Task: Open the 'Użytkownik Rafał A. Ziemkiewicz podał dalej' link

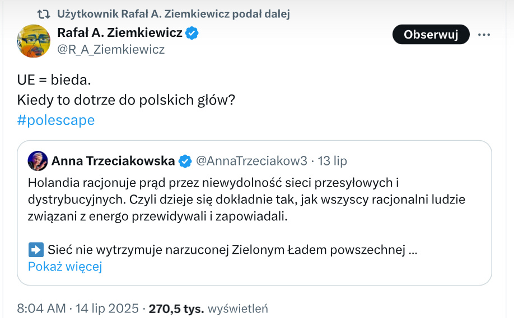Action: click(x=173, y=13)
